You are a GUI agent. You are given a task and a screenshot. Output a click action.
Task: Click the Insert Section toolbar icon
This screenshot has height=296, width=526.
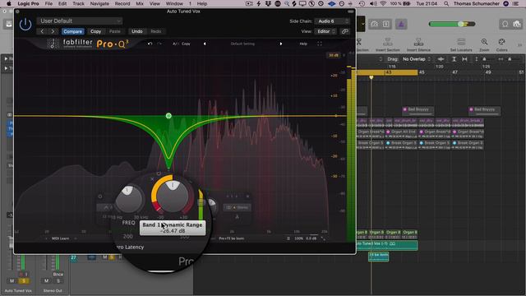[x=387, y=44]
